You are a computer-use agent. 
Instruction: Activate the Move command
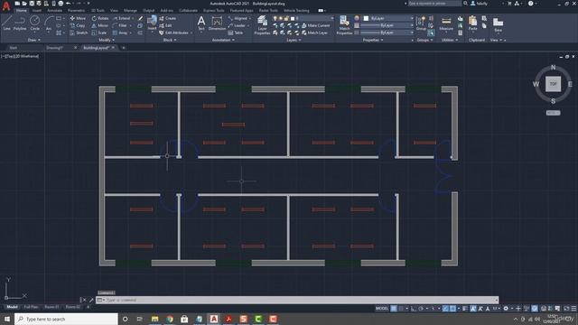tap(78, 18)
